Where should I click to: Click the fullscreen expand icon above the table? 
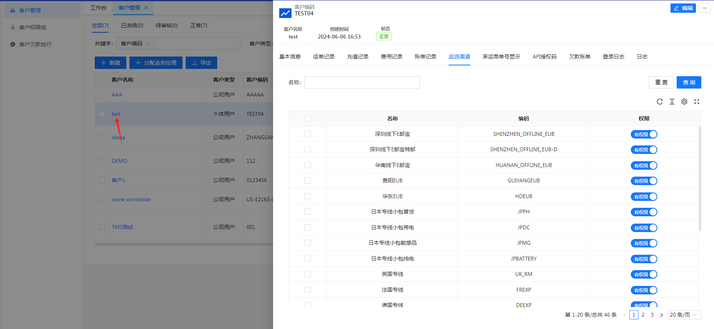pos(697,102)
